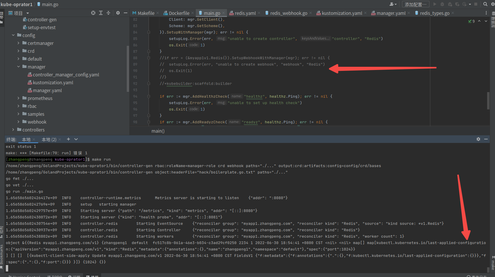
Task: Click the inspections checkmark widget showing 9
Action: [471, 21]
